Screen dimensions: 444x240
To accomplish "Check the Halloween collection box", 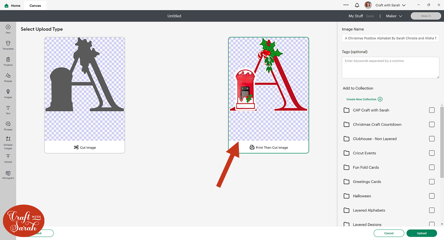I will click(x=432, y=196).
